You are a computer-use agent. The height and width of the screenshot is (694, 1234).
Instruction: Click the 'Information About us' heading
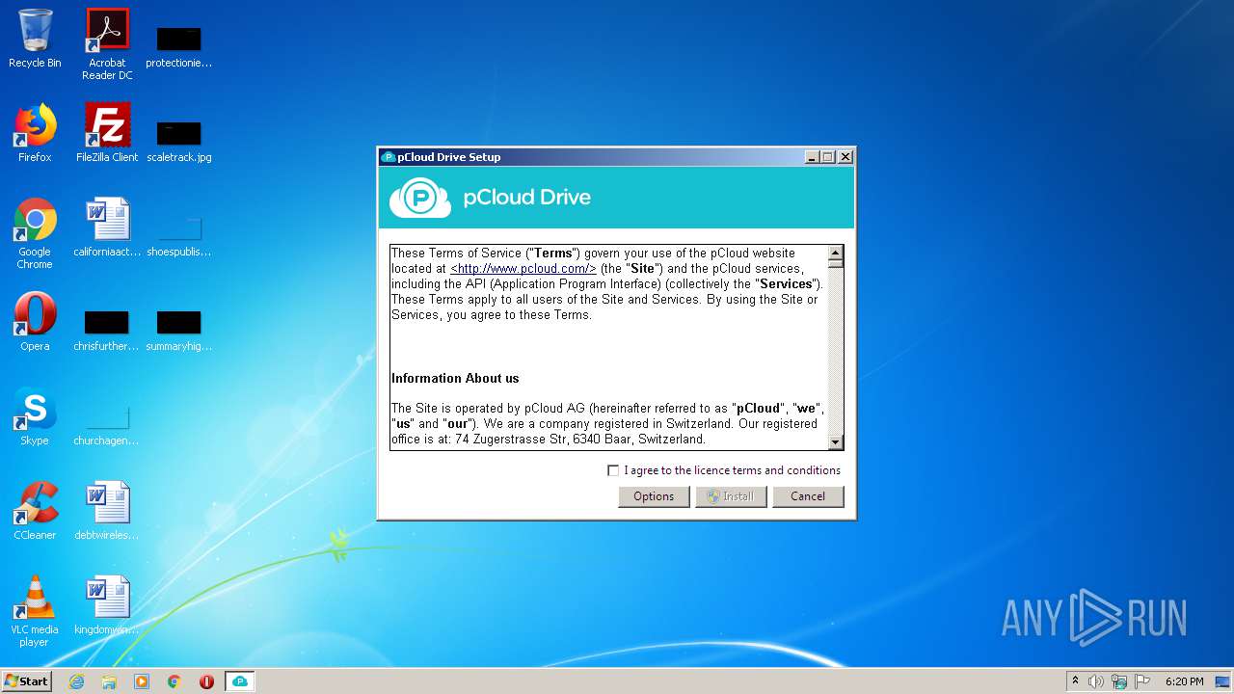click(455, 378)
